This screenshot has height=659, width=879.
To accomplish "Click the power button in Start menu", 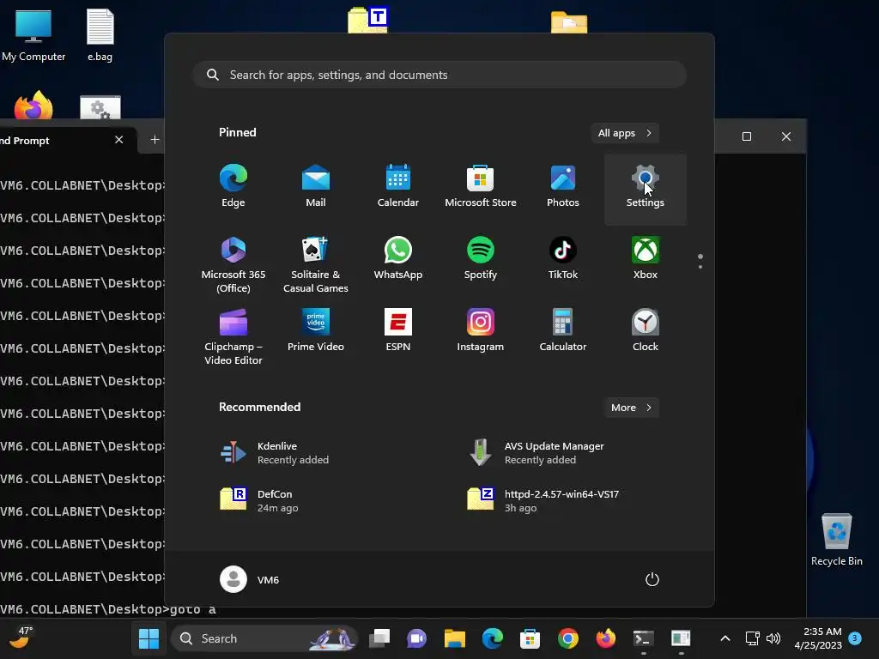I will [x=652, y=579].
